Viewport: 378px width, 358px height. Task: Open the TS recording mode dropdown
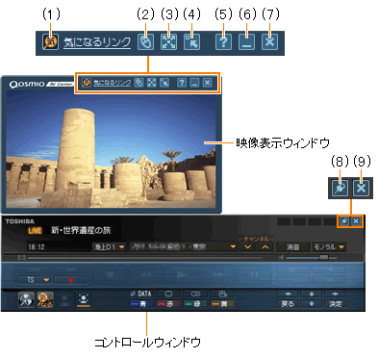(35, 280)
